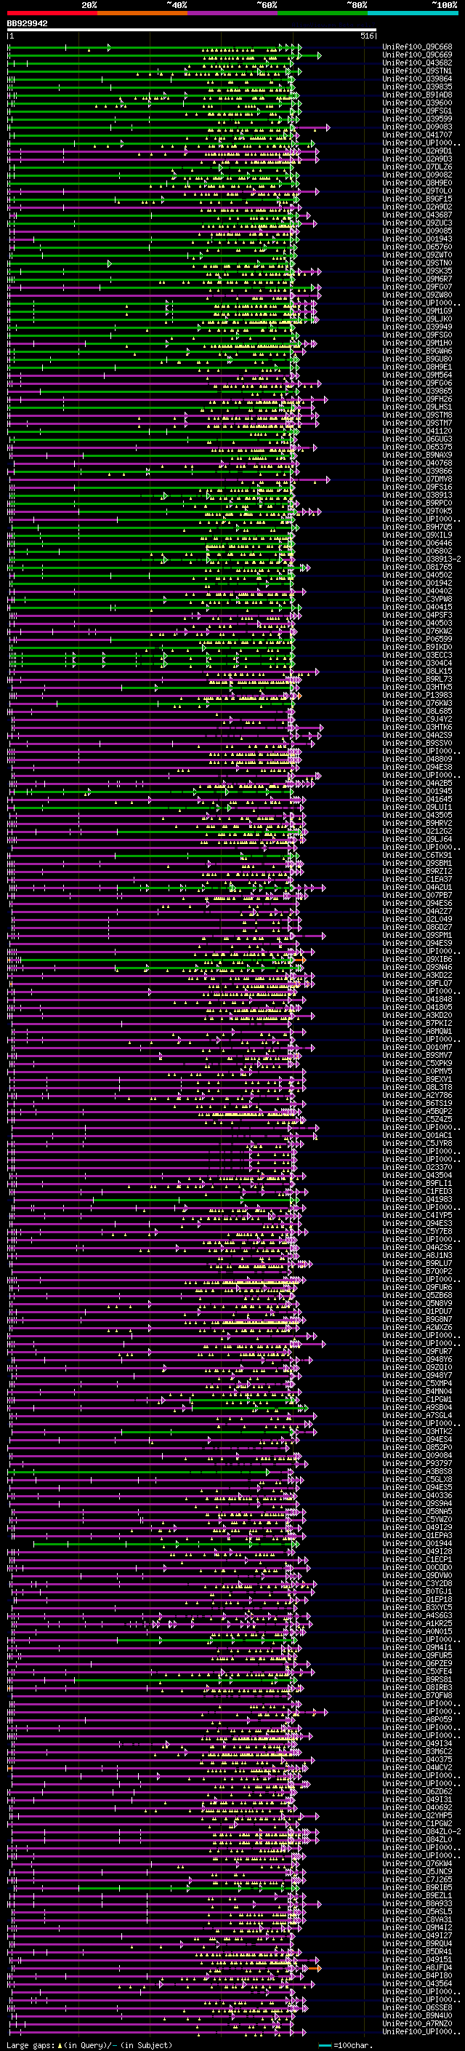This screenshot has height=2051, width=465.
Task: Select the UniRef100_Q9LHS1 label
Action: [x=417, y=407]
